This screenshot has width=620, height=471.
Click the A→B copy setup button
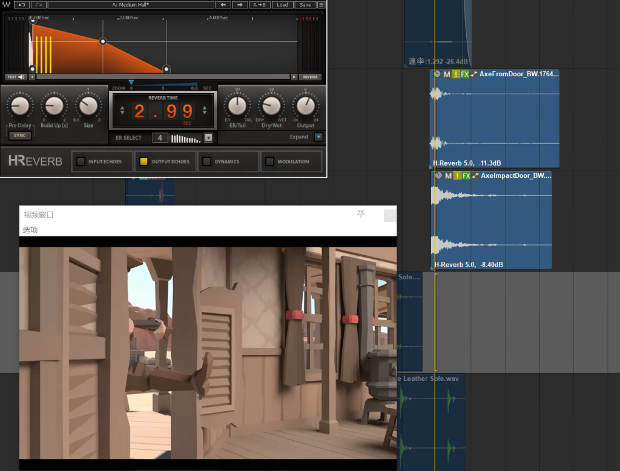(259, 5)
